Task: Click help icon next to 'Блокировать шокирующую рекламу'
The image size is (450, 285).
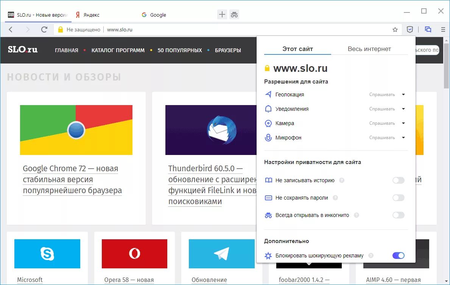Action: (371, 256)
